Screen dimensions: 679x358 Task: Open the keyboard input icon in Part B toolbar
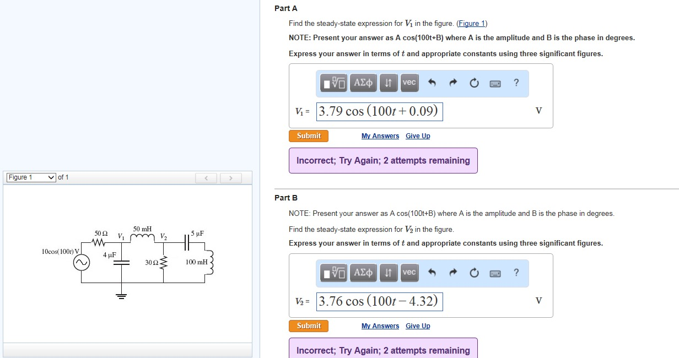(x=495, y=273)
